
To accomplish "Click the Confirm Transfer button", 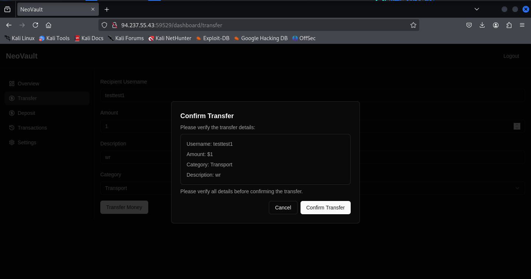I will click(325, 208).
